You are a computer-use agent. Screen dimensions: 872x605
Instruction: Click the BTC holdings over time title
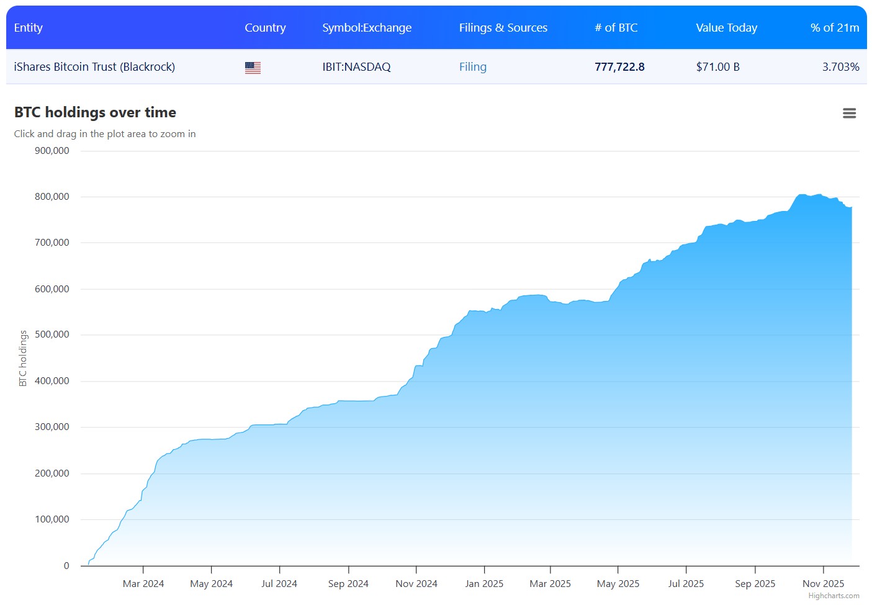point(95,112)
